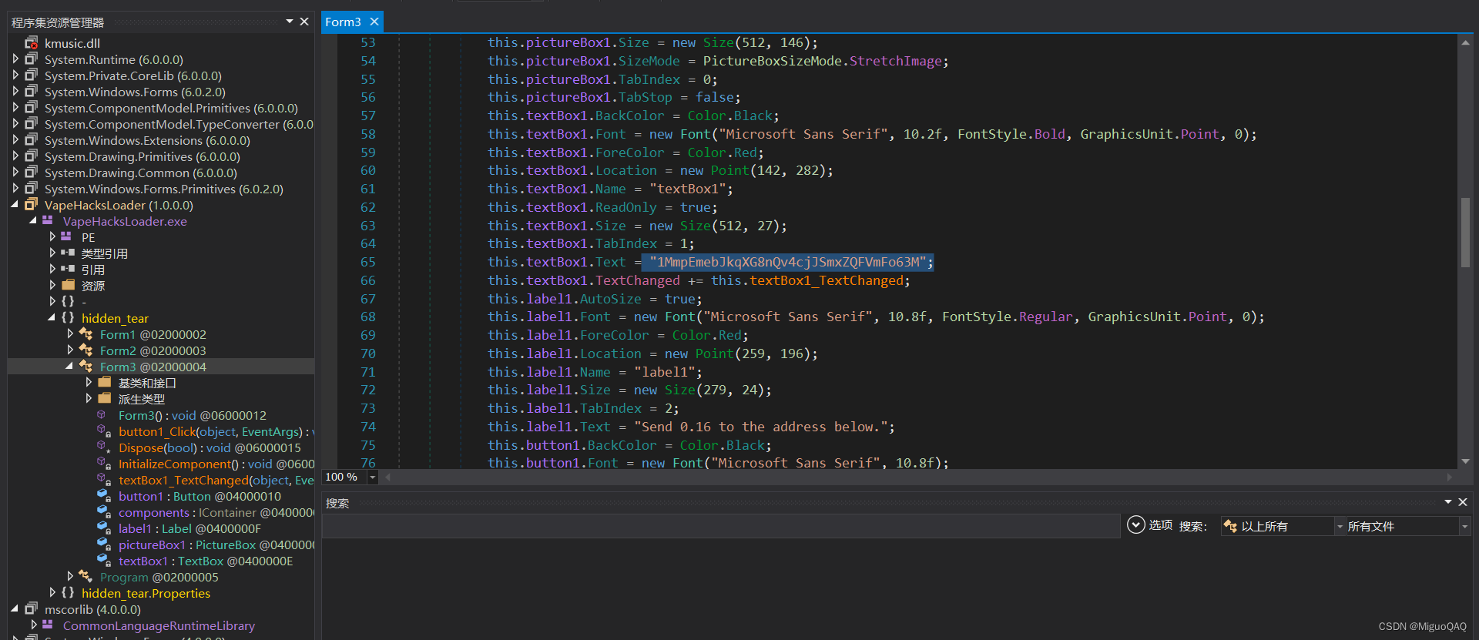The height and width of the screenshot is (640, 1479).
Task: Click the 基类和接口 folder icon
Action: 105,383
